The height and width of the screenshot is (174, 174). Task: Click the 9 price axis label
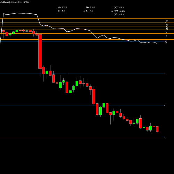(166, 32)
